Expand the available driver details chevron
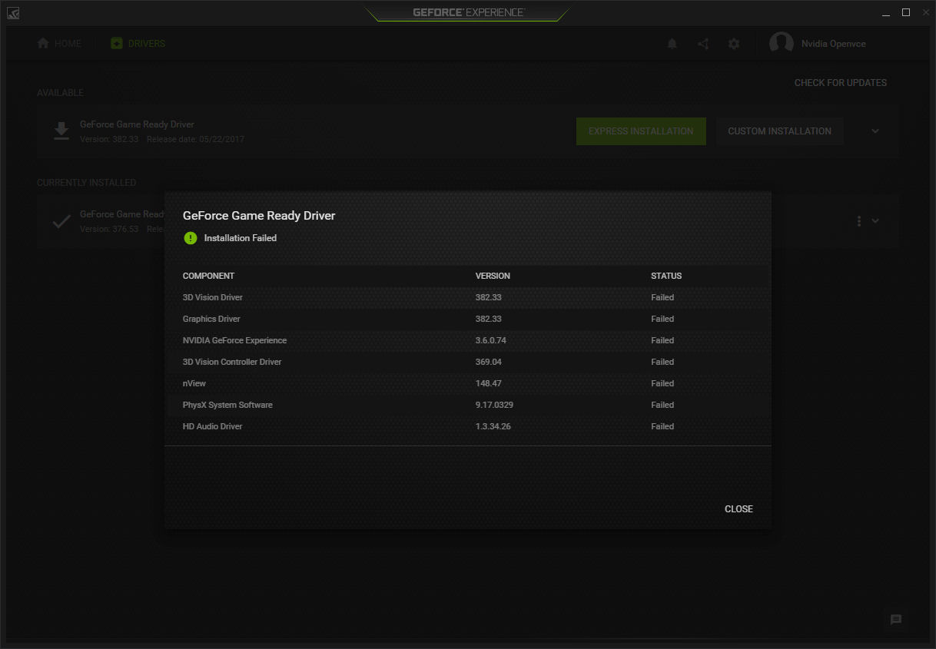936x649 pixels. [875, 131]
